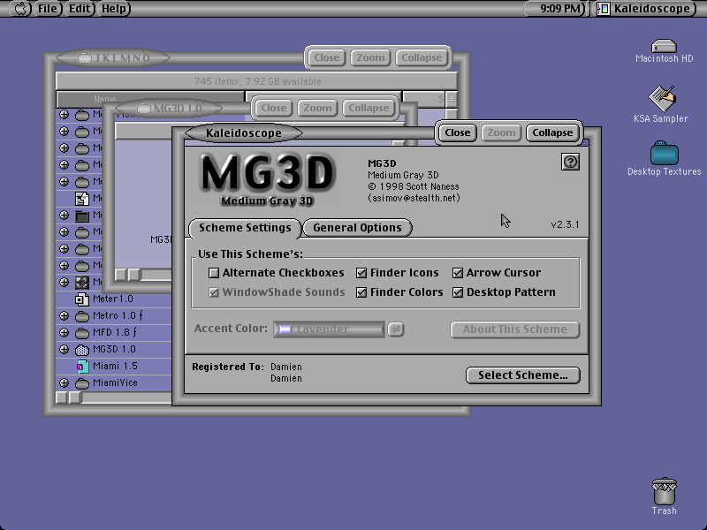
Task: Click the question mark help icon
Action: coord(570,162)
